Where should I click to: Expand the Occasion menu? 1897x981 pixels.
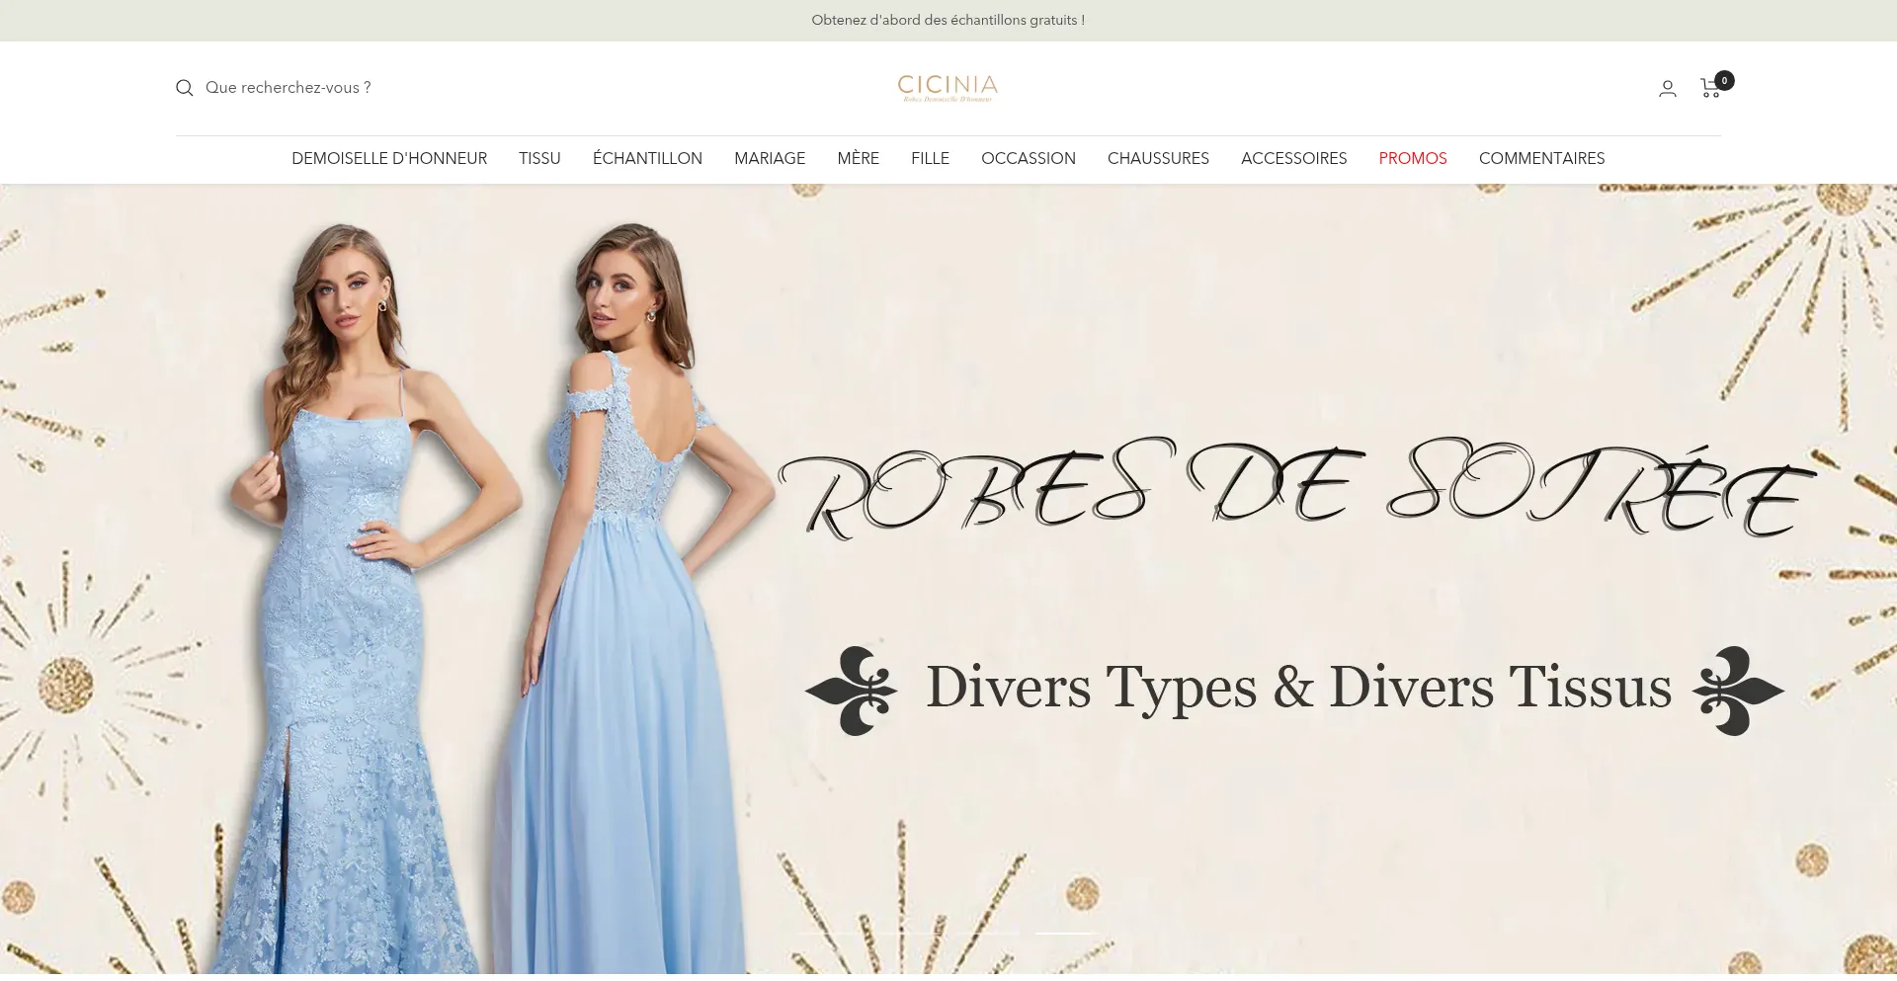coord(1028,158)
